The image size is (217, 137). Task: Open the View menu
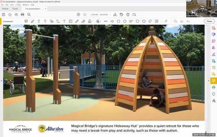(12, 5)
